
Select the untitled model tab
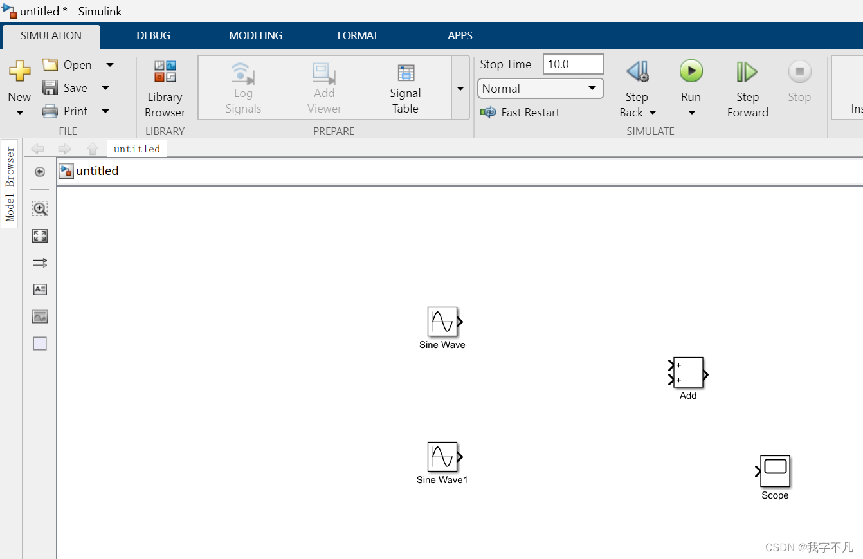point(137,149)
